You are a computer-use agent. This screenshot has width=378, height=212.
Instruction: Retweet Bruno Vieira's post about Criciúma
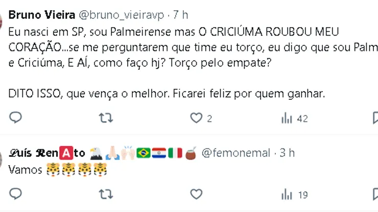point(106,118)
